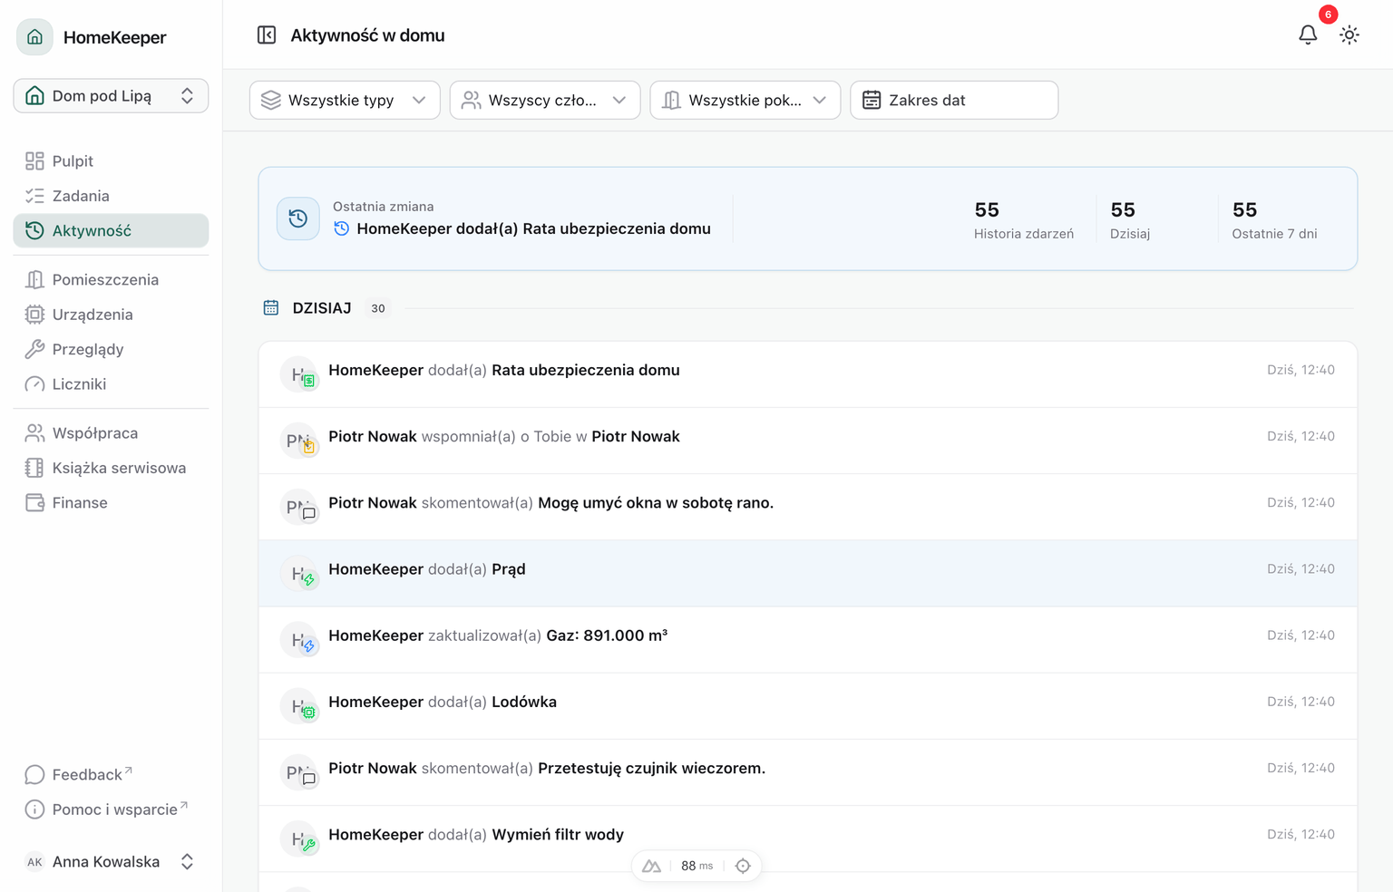The image size is (1393, 892).
Task: Click the 88 ms performance indicator
Action: coord(696,866)
